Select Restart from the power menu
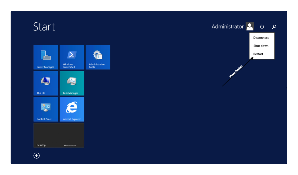The image size is (298, 175). tap(258, 54)
